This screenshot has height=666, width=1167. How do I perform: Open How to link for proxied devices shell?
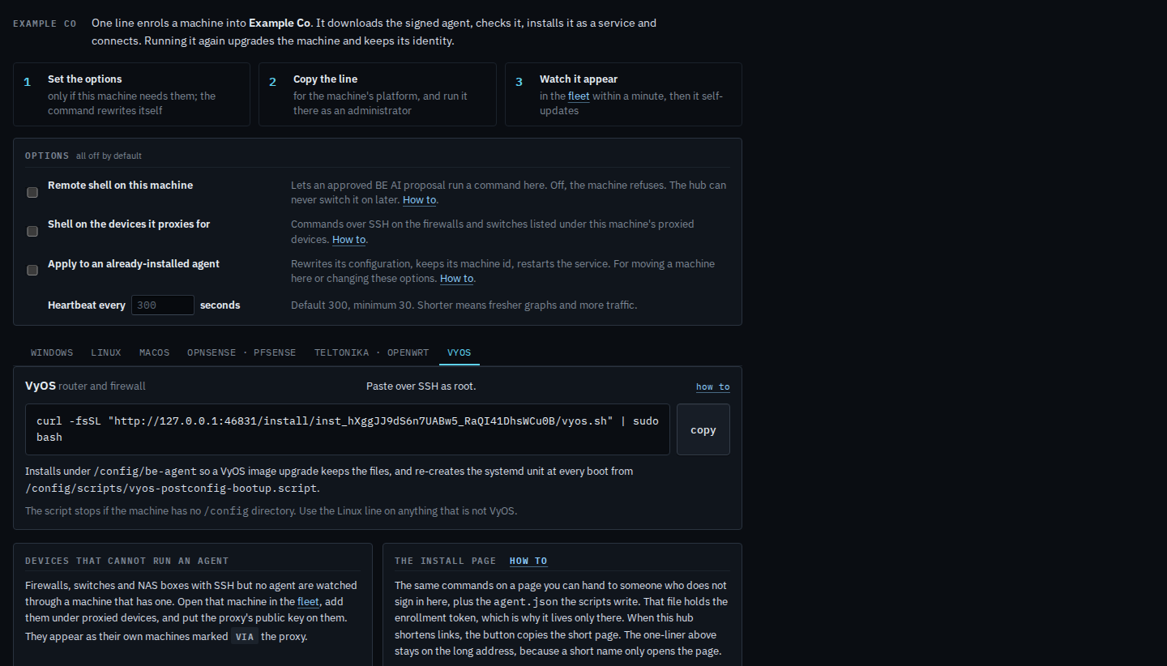pos(349,240)
